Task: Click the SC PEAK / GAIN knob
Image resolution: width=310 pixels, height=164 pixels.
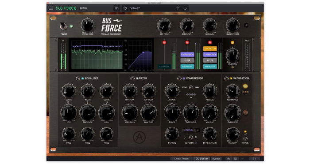Action: tap(210, 134)
